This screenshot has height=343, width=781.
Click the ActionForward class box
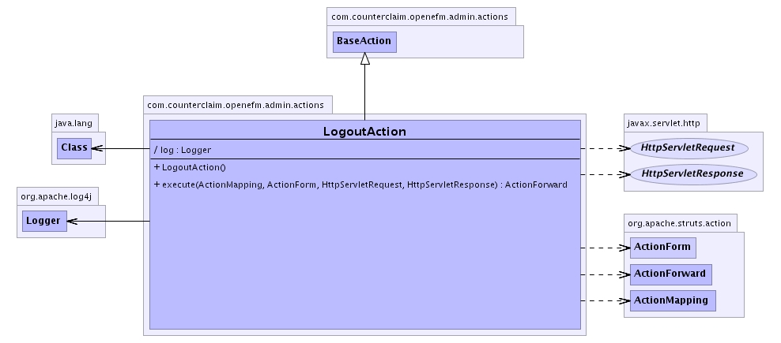[670, 274]
